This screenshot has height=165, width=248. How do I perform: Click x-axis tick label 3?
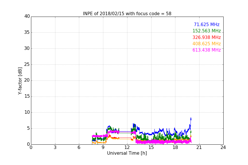tap(55, 148)
